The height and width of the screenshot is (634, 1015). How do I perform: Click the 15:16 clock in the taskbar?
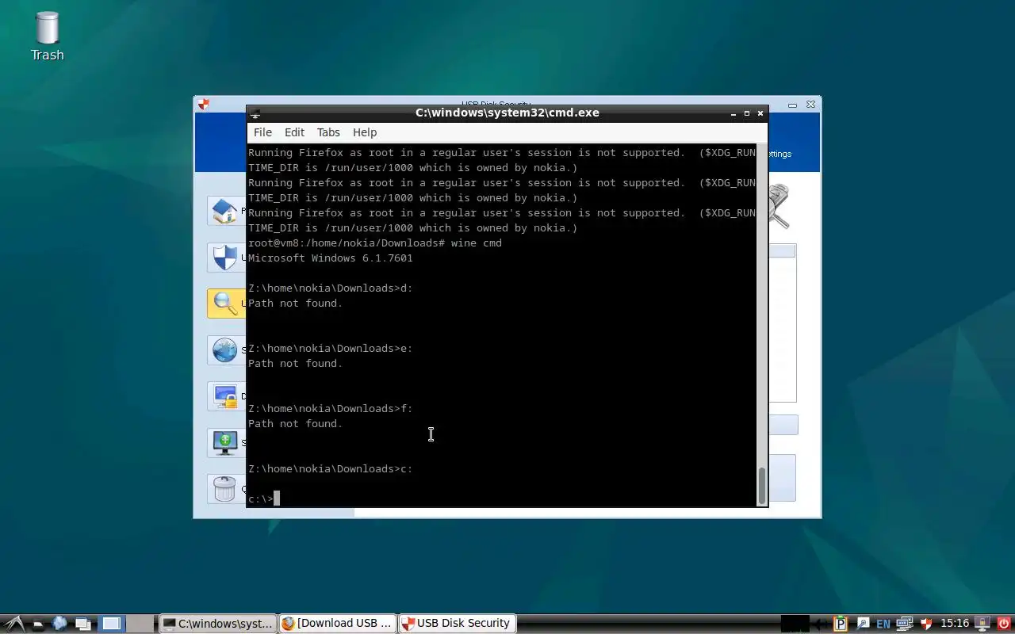955,624
